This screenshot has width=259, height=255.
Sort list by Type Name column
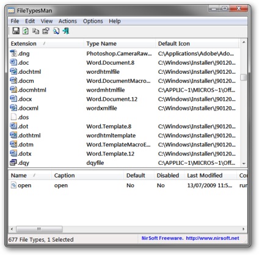[x=120, y=43]
